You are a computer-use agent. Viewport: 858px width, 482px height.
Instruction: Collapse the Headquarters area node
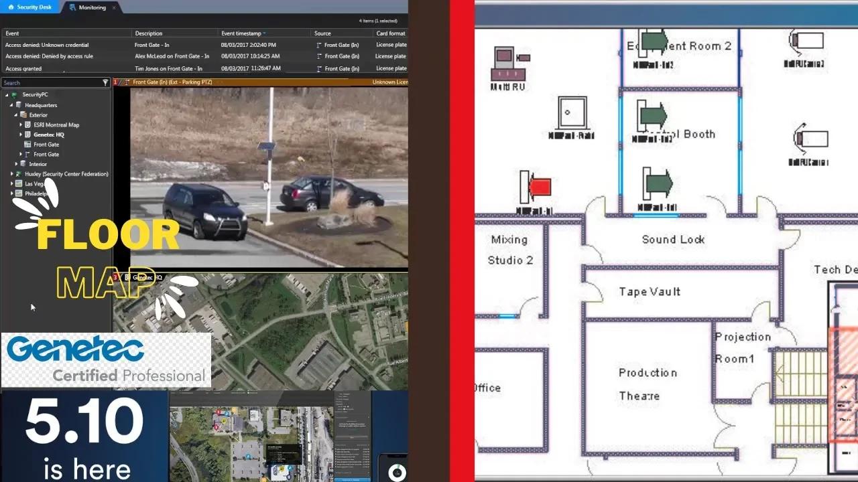(x=11, y=105)
